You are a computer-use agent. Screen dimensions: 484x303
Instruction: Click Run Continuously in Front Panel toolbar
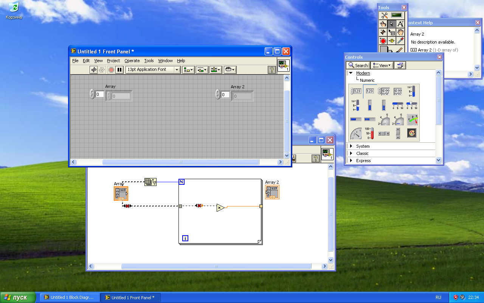[102, 70]
